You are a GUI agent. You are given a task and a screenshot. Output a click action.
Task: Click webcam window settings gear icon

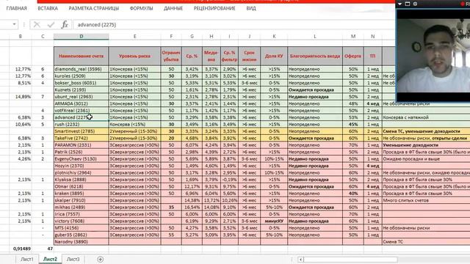[415, 4]
